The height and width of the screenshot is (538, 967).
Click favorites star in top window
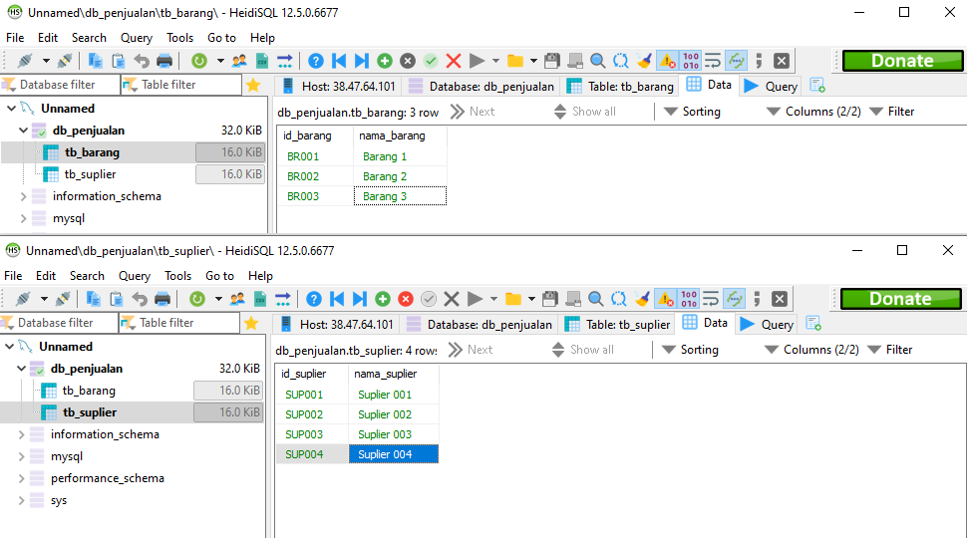tap(253, 85)
